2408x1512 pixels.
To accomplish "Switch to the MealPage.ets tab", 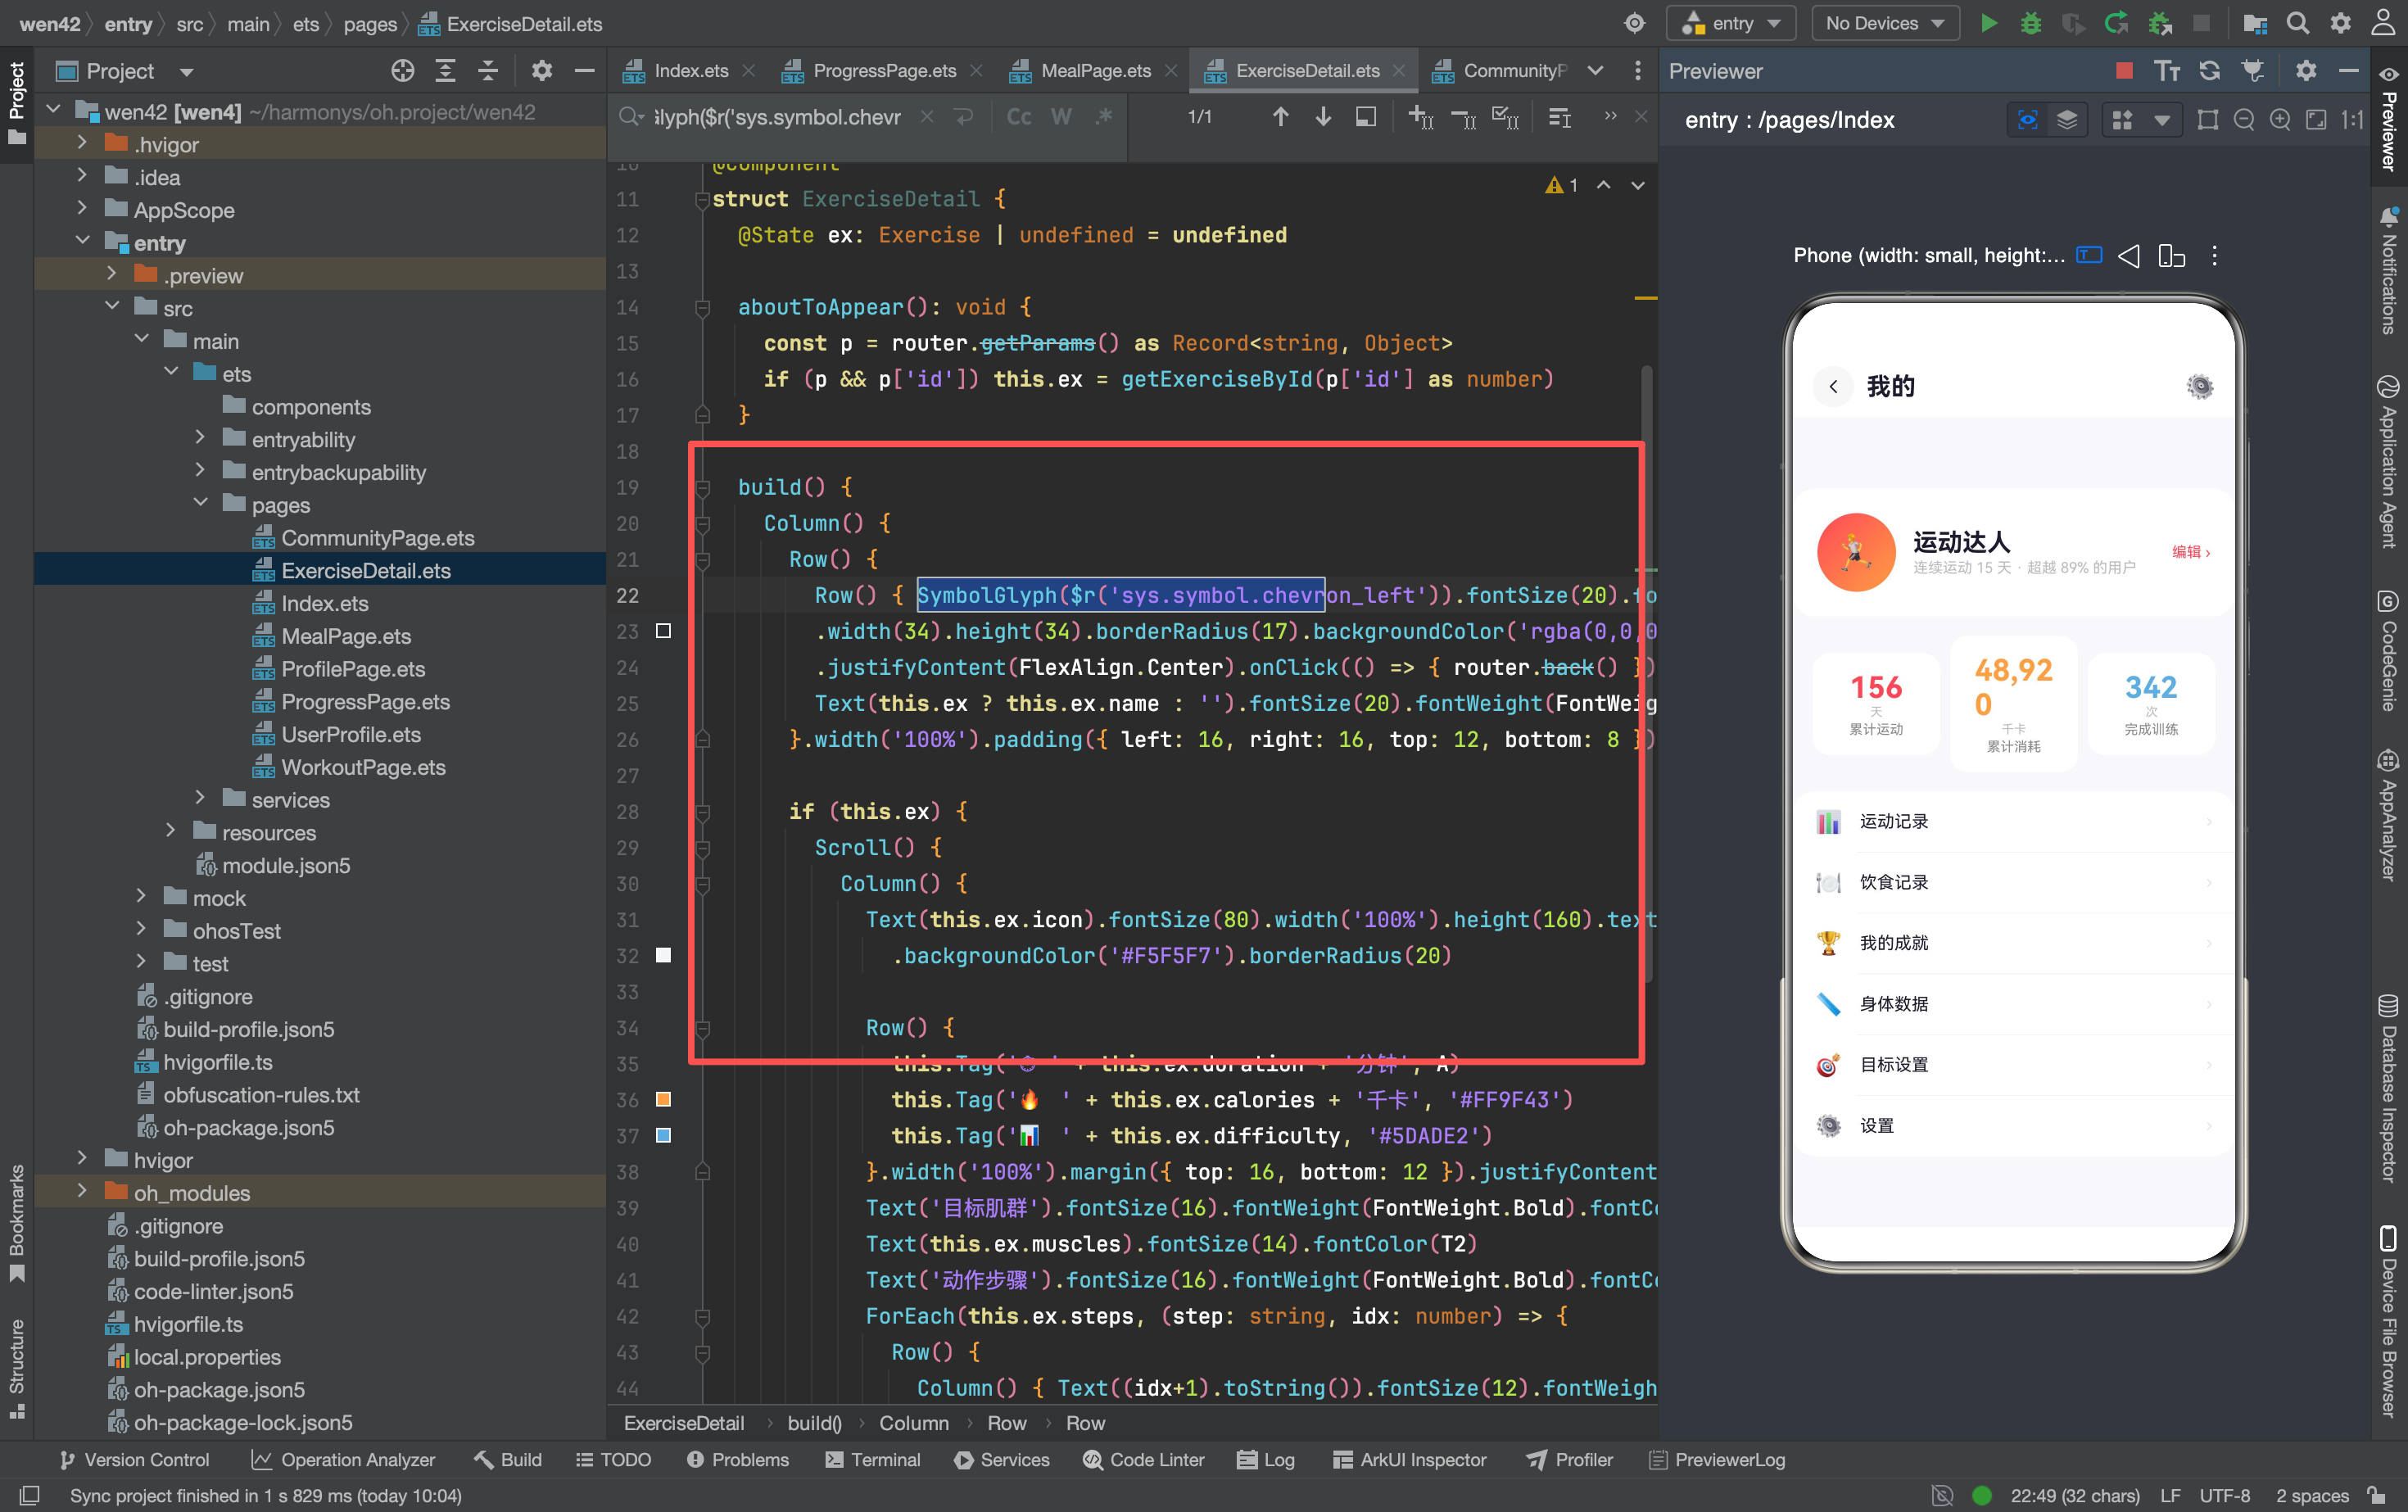I will pos(1095,70).
